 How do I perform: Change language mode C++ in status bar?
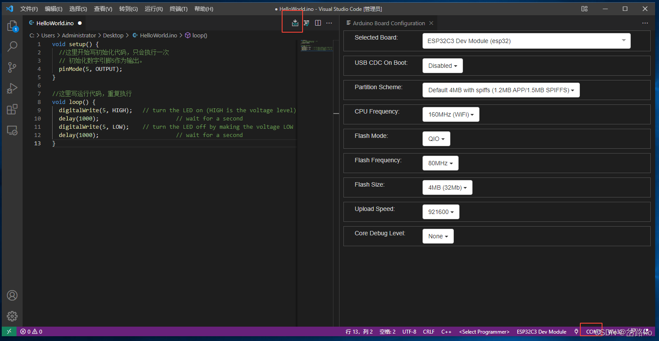coord(446,331)
